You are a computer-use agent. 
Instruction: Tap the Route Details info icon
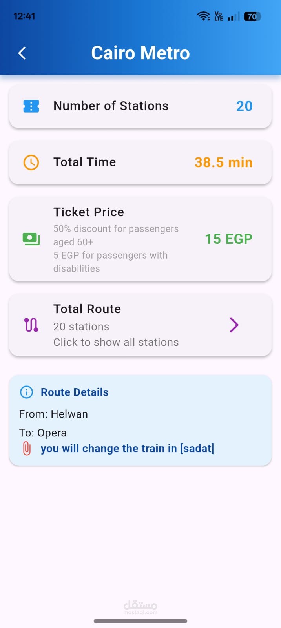click(x=26, y=392)
